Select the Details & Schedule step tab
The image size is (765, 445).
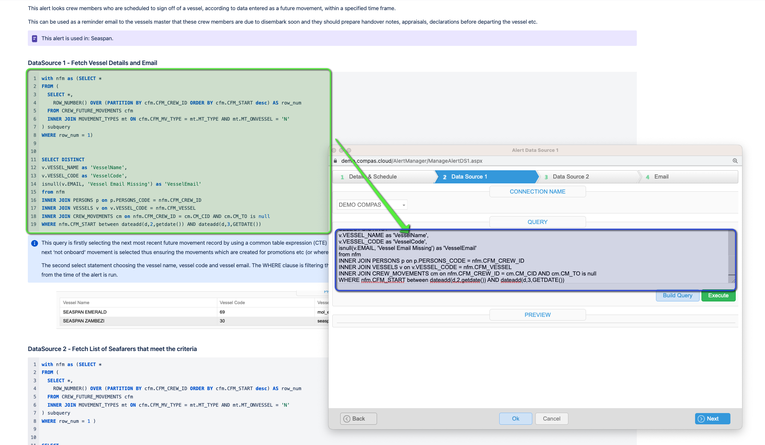coord(383,177)
